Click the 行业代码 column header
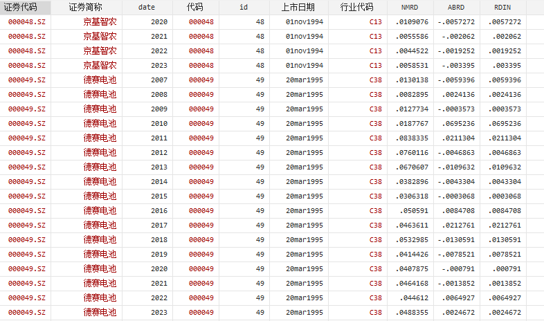 tap(357, 8)
